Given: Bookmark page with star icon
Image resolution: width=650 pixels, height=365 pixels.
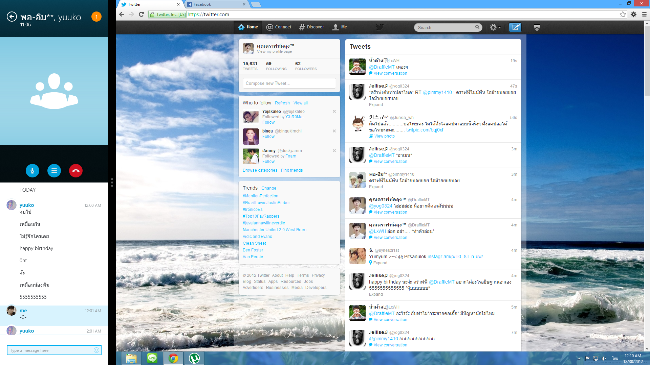Looking at the screenshot, I should click(623, 14).
